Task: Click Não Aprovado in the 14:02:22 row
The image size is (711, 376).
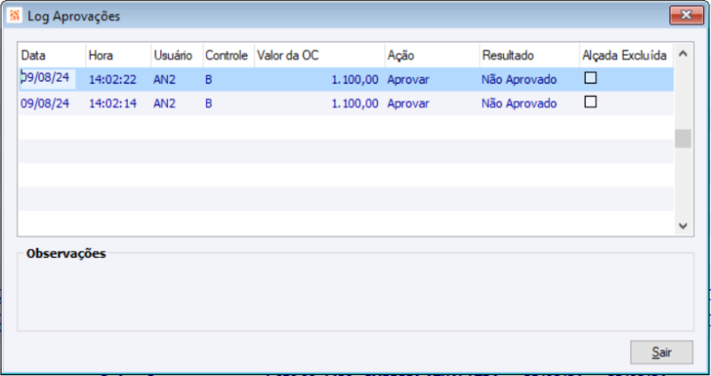Action: pyautogui.click(x=519, y=79)
